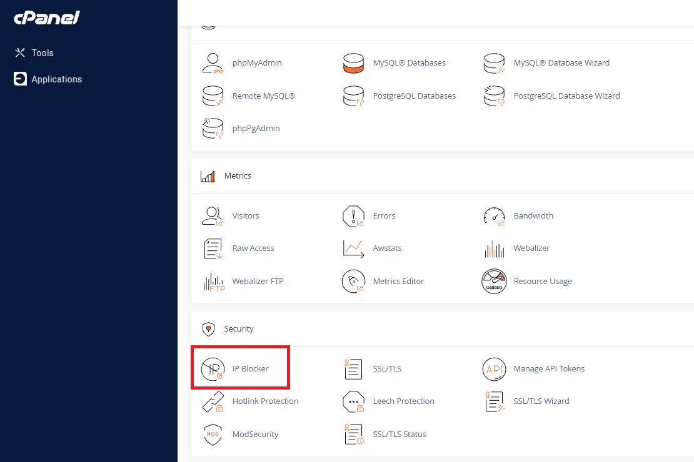Open the Manage API Tokens link
The image size is (694, 462).
point(550,369)
